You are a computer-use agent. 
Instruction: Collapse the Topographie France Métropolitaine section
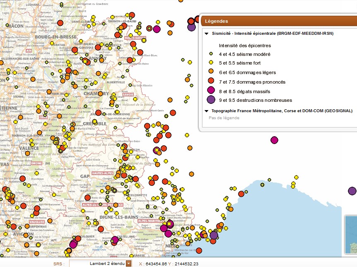tap(206, 111)
